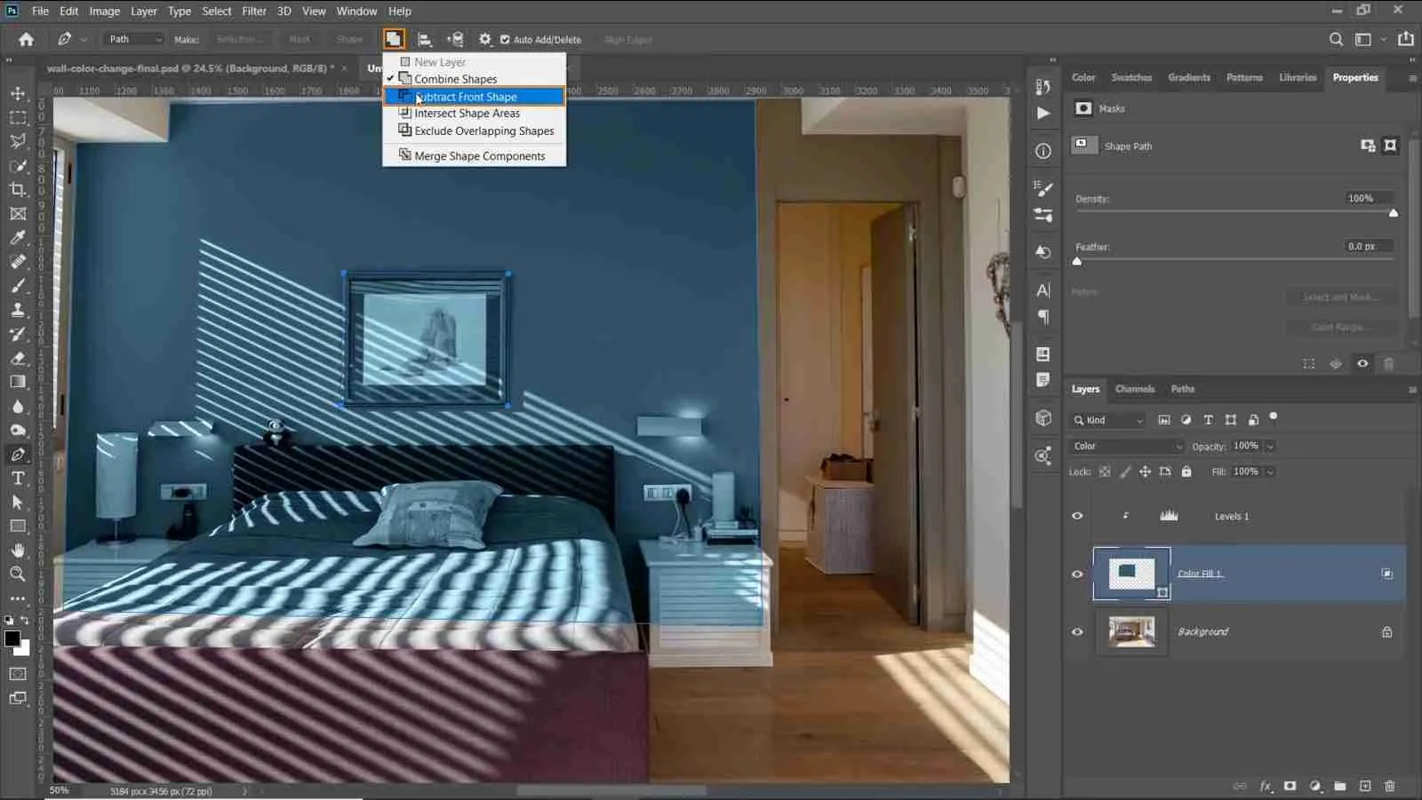Toggle visibility of the Levels 1 layer

click(1076, 515)
